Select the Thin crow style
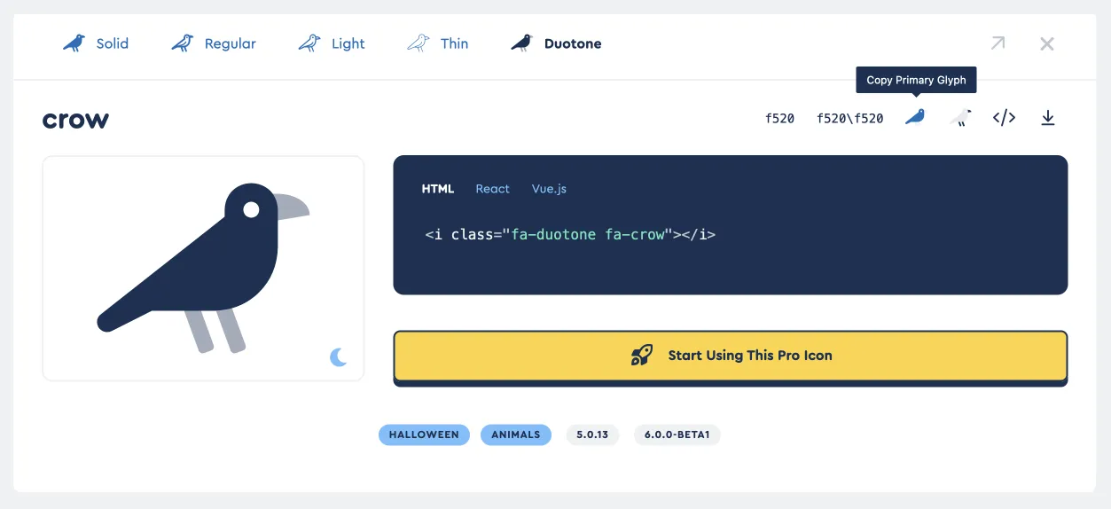Viewport: 1111px width, 509px height. click(x=437, y=43)
